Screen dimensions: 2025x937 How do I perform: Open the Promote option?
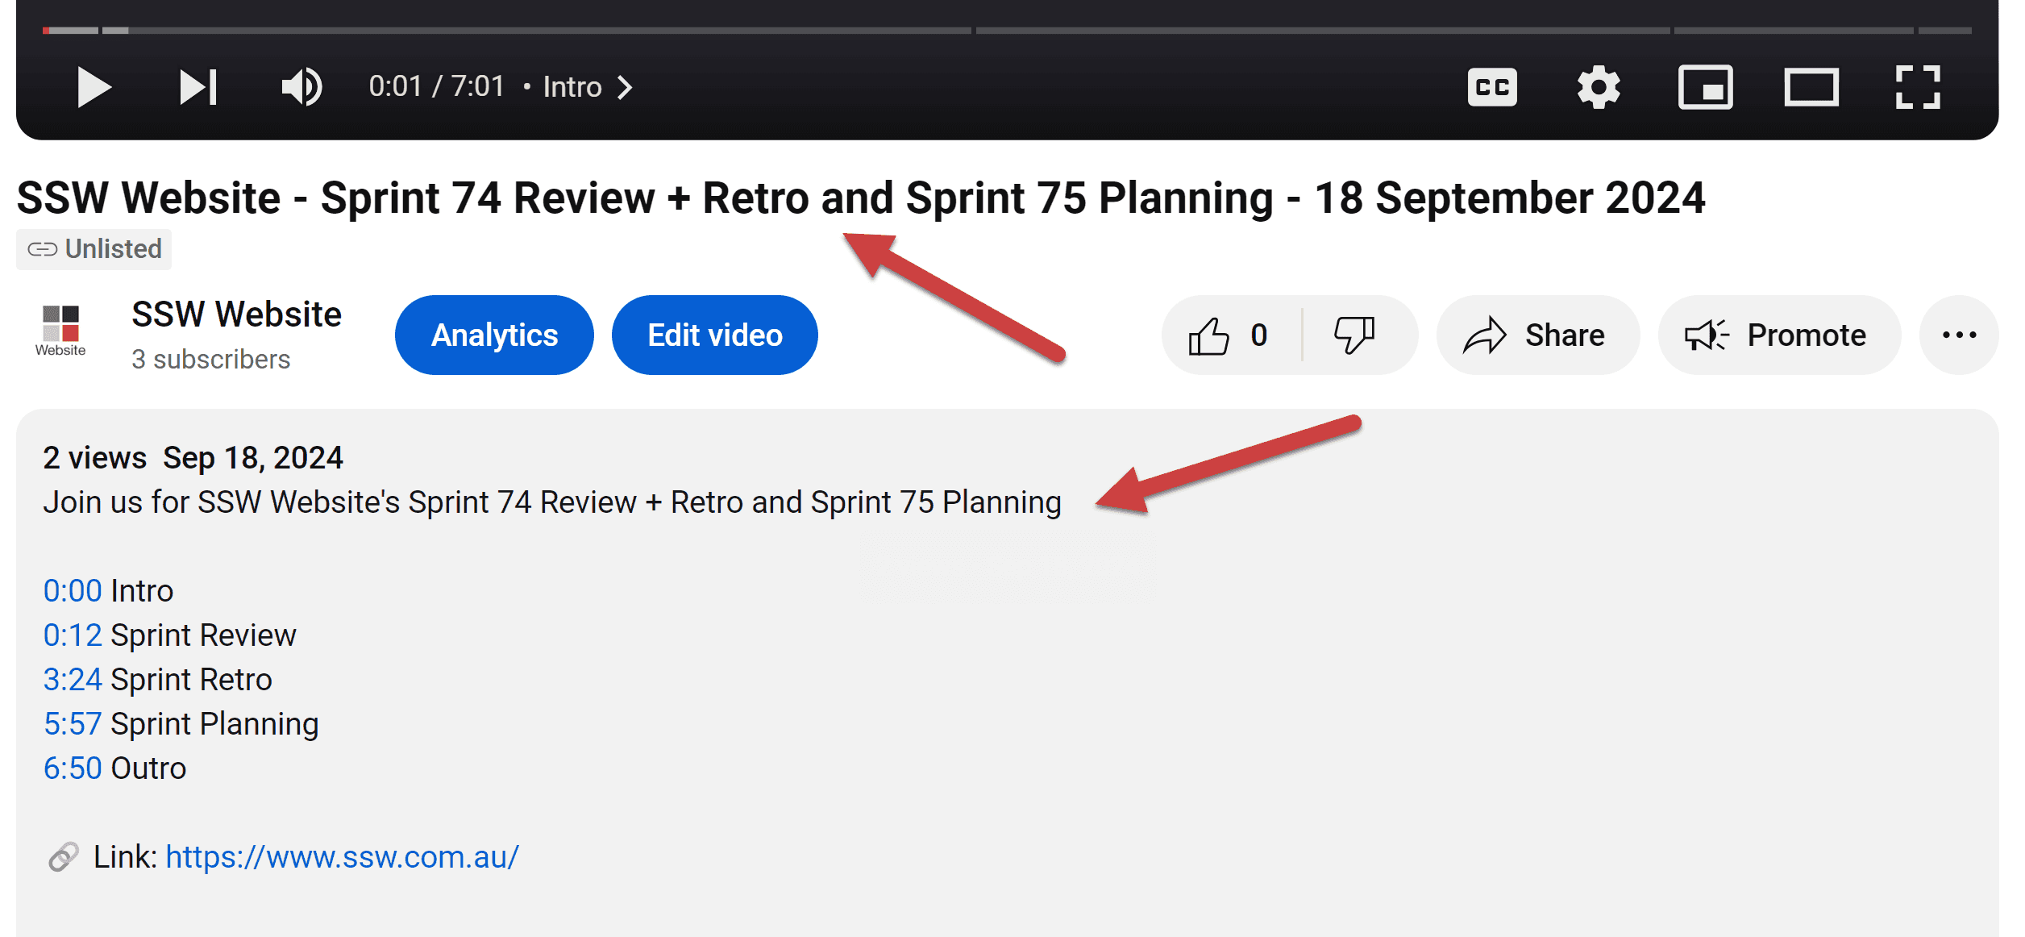(1778, 335)
